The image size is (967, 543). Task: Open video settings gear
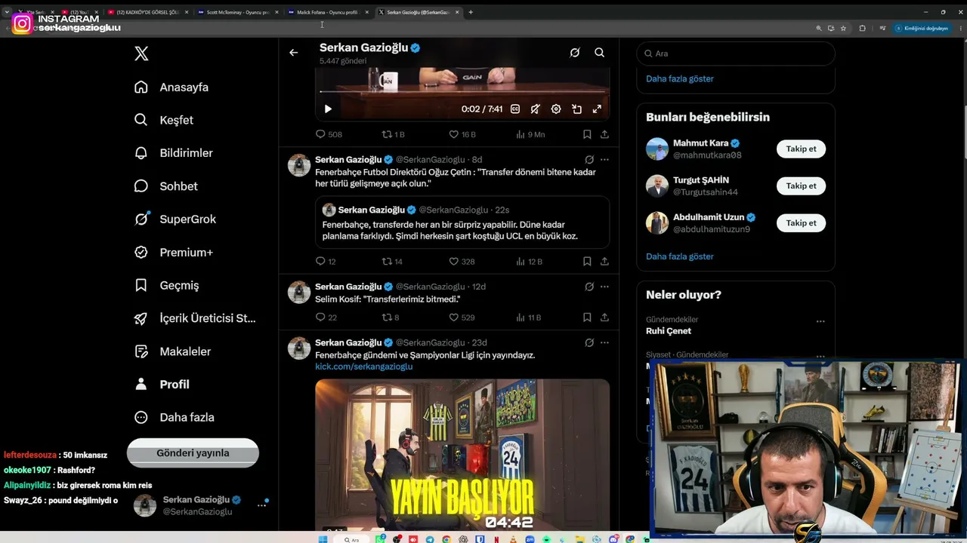pyautogui.click(x=556, y=109)
